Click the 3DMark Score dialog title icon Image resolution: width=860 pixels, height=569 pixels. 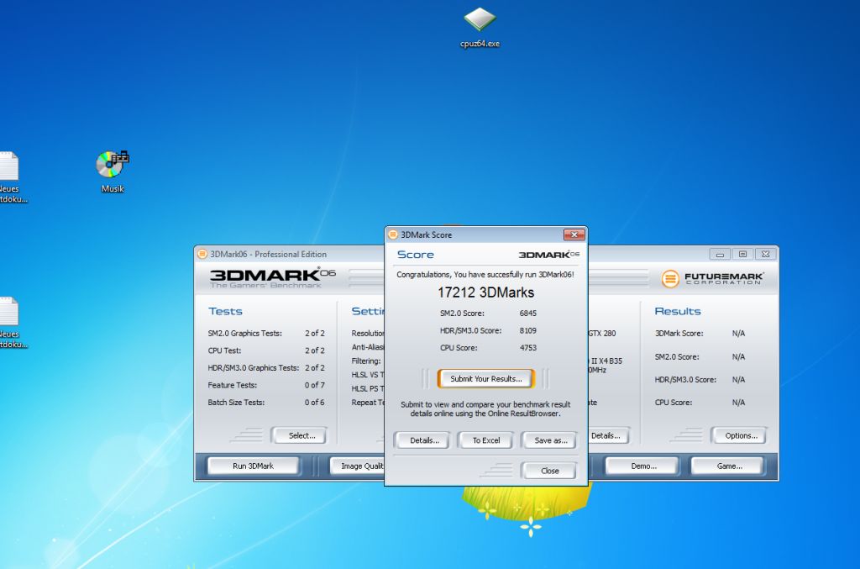pyautogui.click(x=393, y=234)
